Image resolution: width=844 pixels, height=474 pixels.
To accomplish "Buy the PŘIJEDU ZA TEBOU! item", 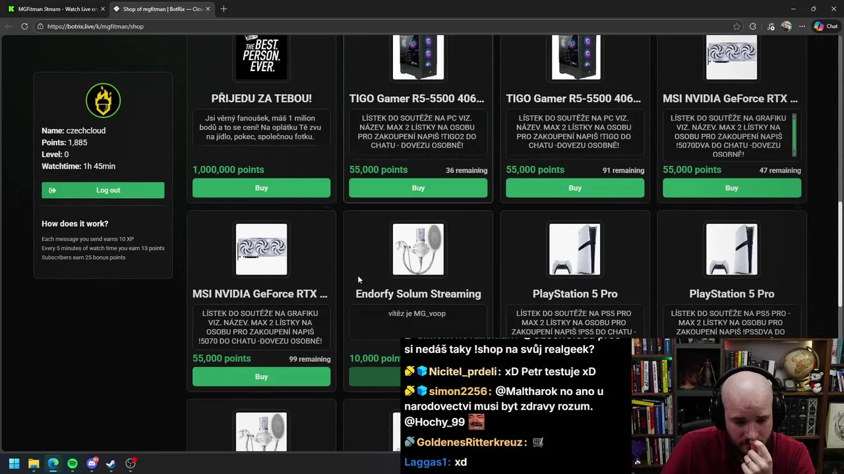I will pos(261,188).
